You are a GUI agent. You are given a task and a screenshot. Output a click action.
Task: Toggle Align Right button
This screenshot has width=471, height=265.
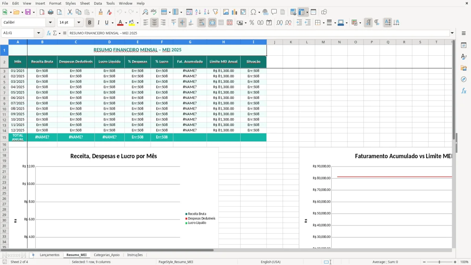163,23
